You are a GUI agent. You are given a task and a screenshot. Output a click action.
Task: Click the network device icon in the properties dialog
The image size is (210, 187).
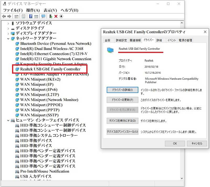tap(110, 50)
